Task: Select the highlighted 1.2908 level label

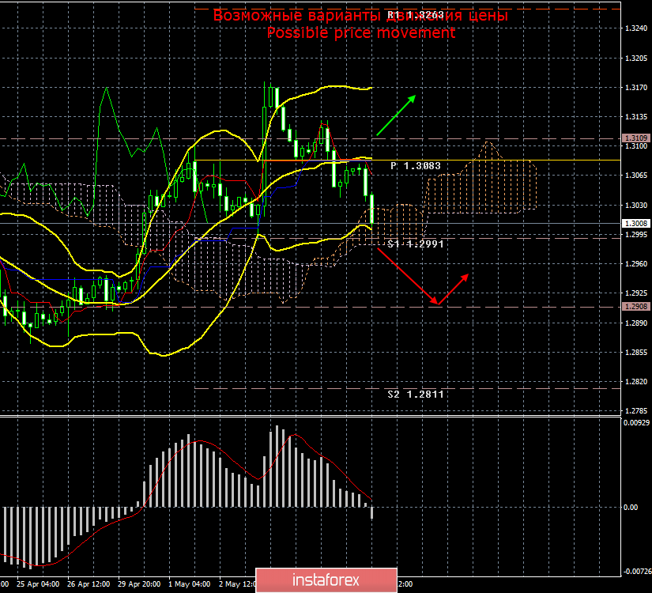Action: [635, 306]
